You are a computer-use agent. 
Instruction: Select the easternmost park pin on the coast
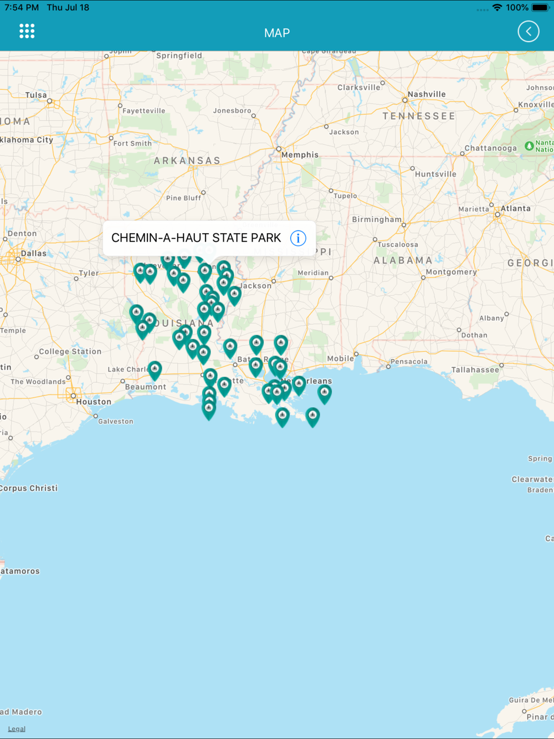tap(325, 394)
